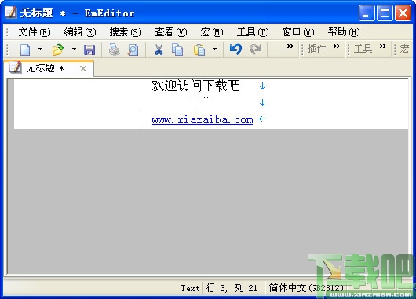Open the 工具(T) menu
This screenshot has height=299, width=416.
tap(253, 32)
